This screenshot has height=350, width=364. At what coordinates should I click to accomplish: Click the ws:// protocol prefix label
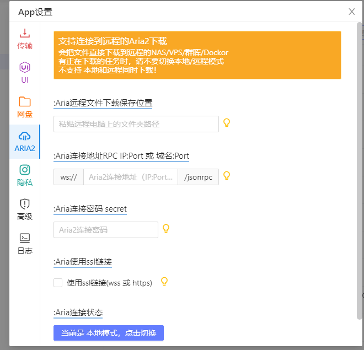click(x=68, y=177)
